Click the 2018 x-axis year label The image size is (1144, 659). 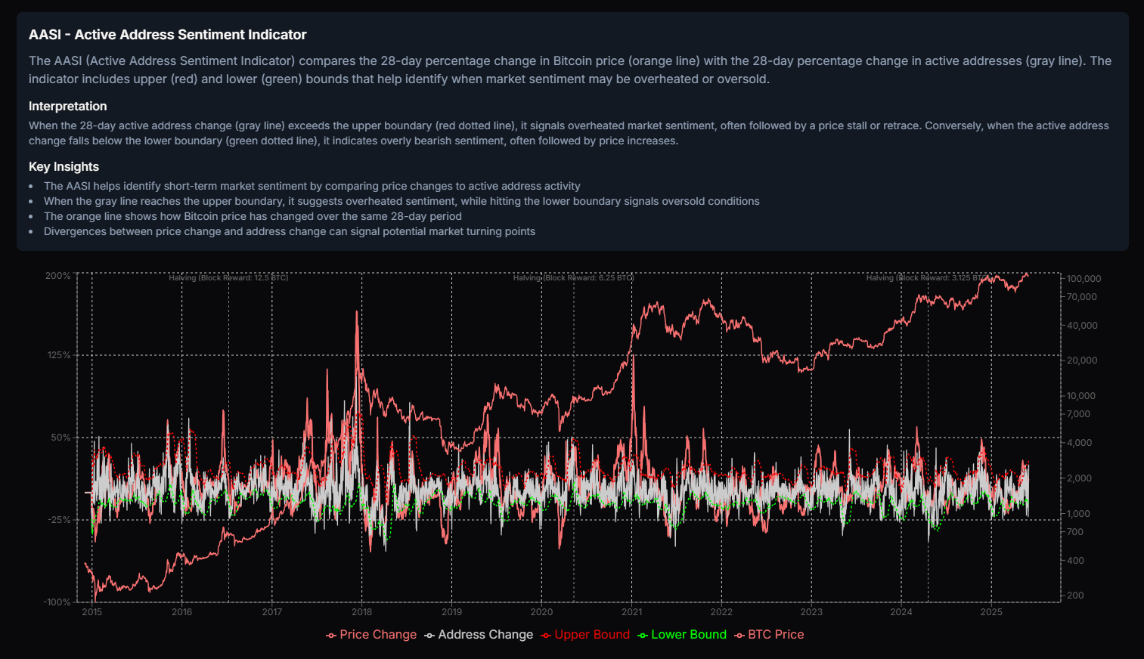[x=362, y=612]
